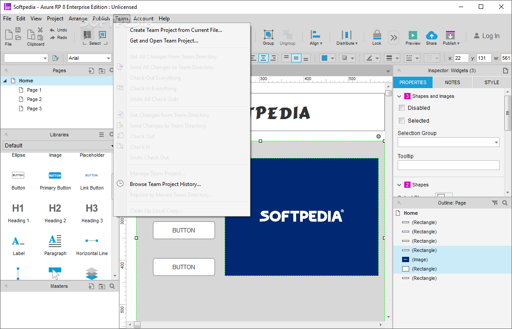Toggle right text alignment
512x329 pixels.
pyautogui.click(x=274, y=58)
